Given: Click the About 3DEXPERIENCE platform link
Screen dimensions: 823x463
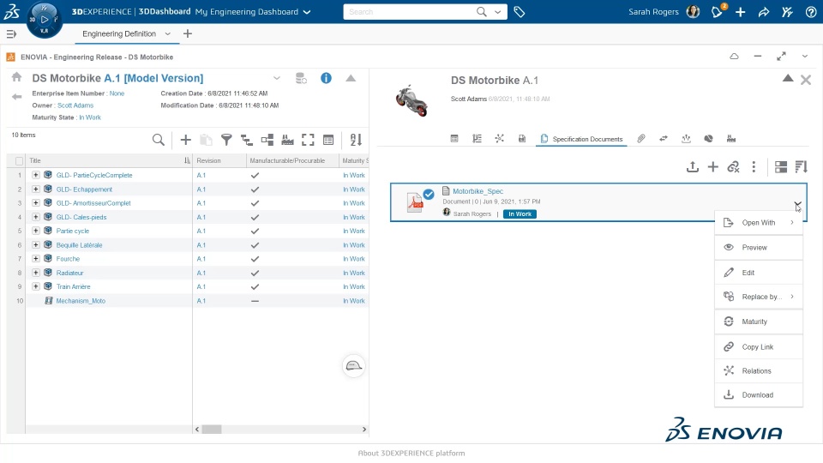Looking at the screenshot, I should point(411,453).
